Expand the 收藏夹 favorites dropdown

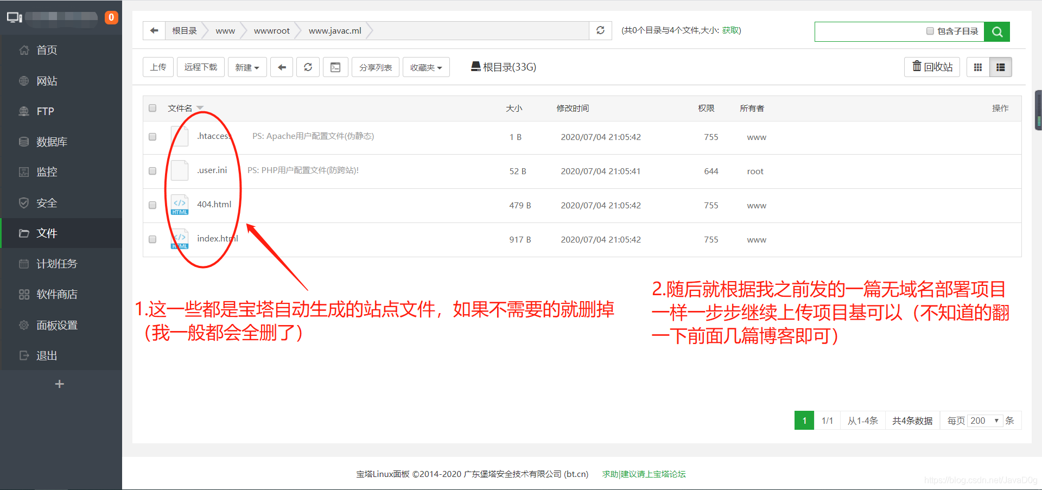(425, 67)
